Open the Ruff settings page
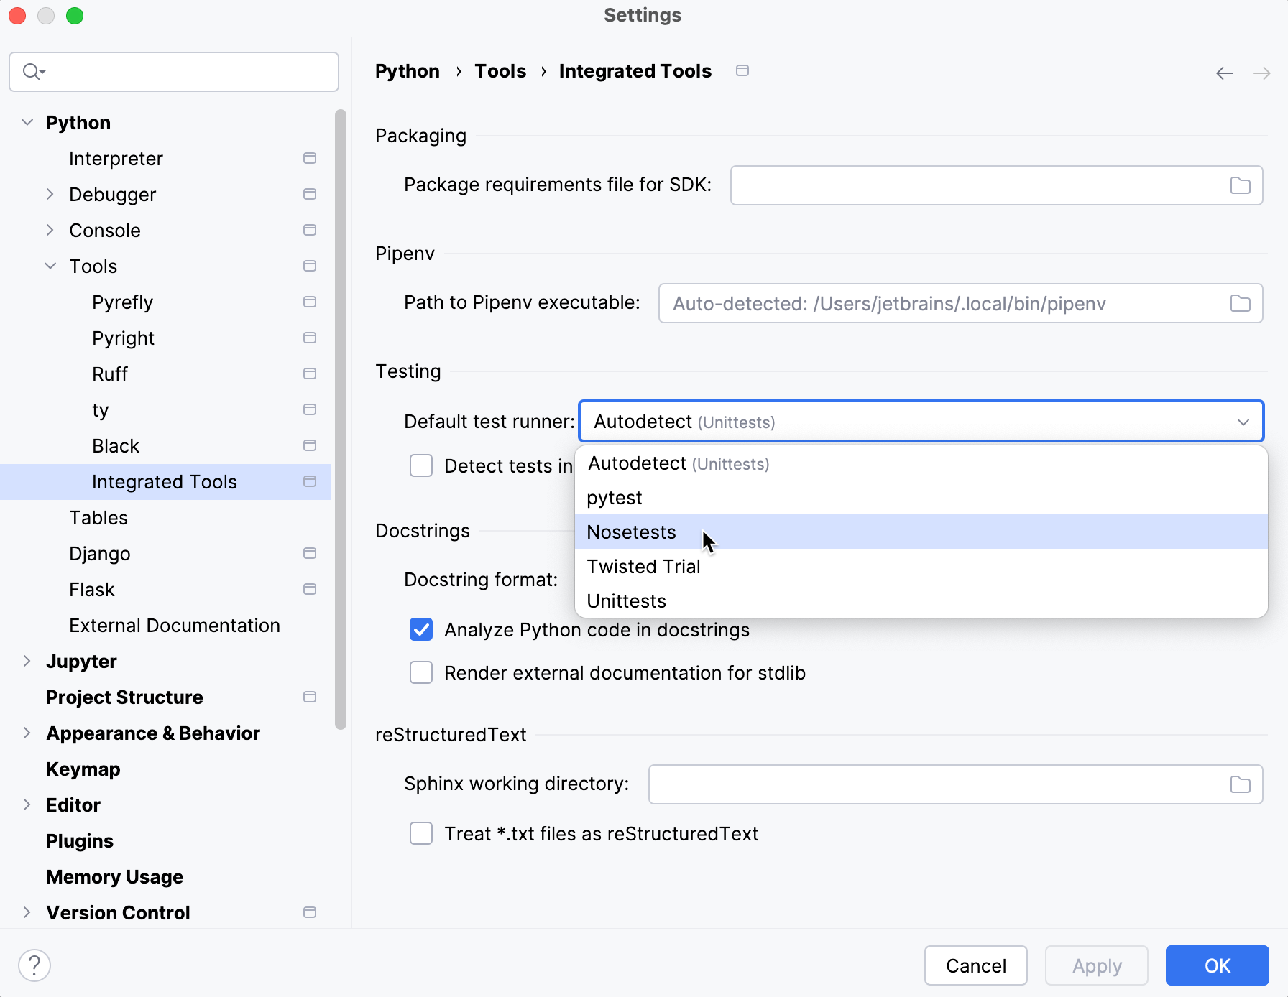The width and height of the screenshot is (1288, 997). click(110, 374)
